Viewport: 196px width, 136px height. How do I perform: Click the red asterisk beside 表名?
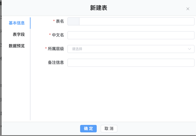pos(54,21)
